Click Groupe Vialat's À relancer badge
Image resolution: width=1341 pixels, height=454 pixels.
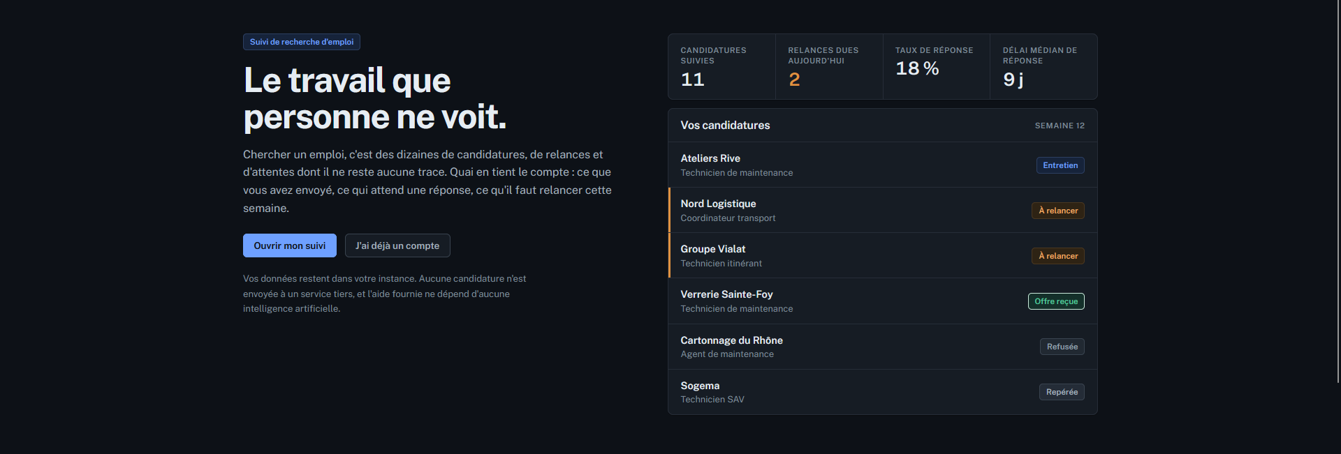[1058, 256]
